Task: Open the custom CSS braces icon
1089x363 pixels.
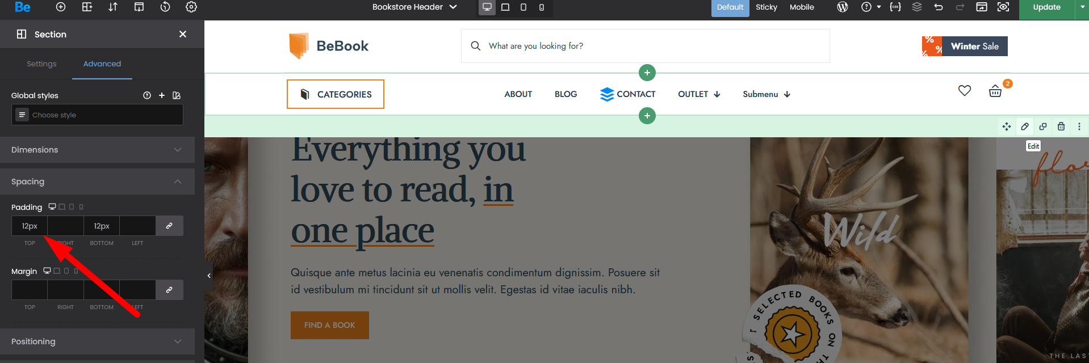Action: [895, 7]
